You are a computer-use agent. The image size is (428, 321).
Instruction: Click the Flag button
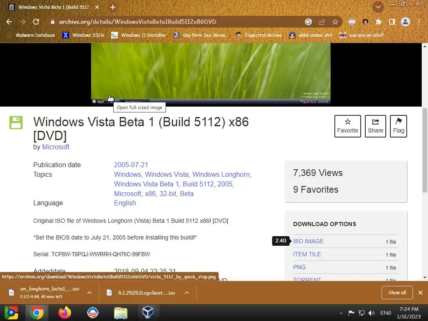tap(398, 126)
